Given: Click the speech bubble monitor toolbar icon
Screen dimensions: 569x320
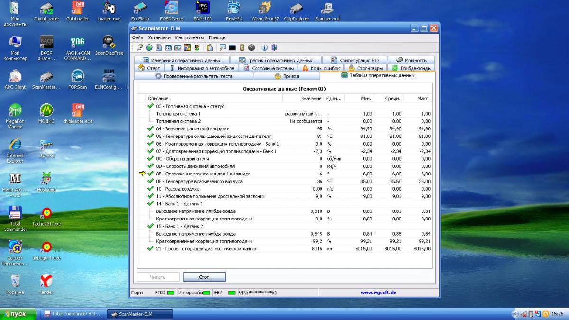Looking at the screenshot, I should click(223, 47).
